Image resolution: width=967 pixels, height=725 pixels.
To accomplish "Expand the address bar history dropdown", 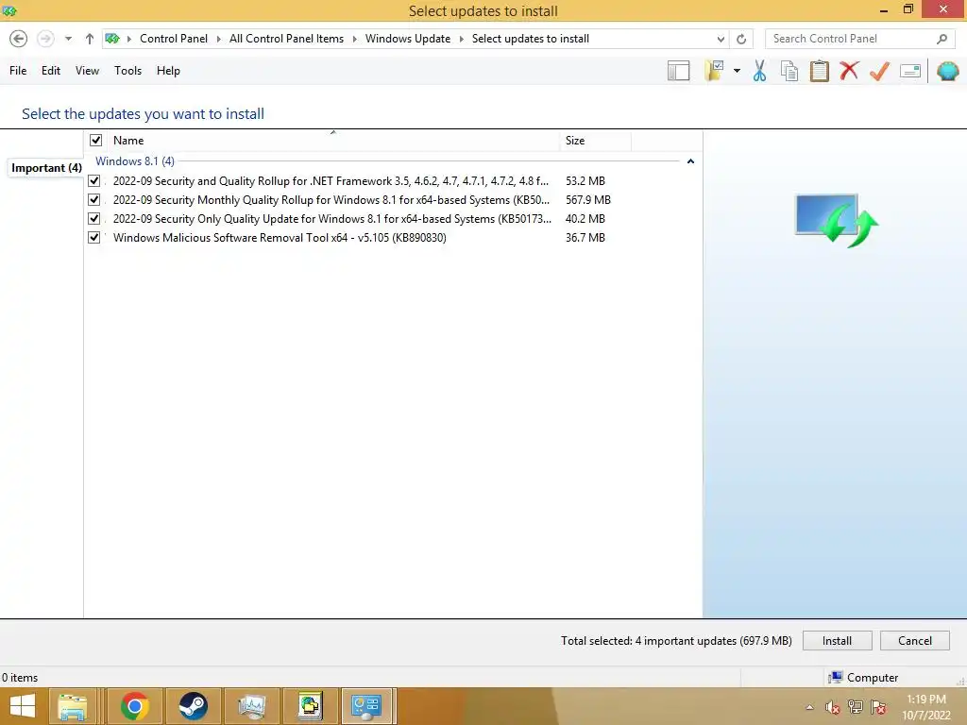I will click(721, 39).
